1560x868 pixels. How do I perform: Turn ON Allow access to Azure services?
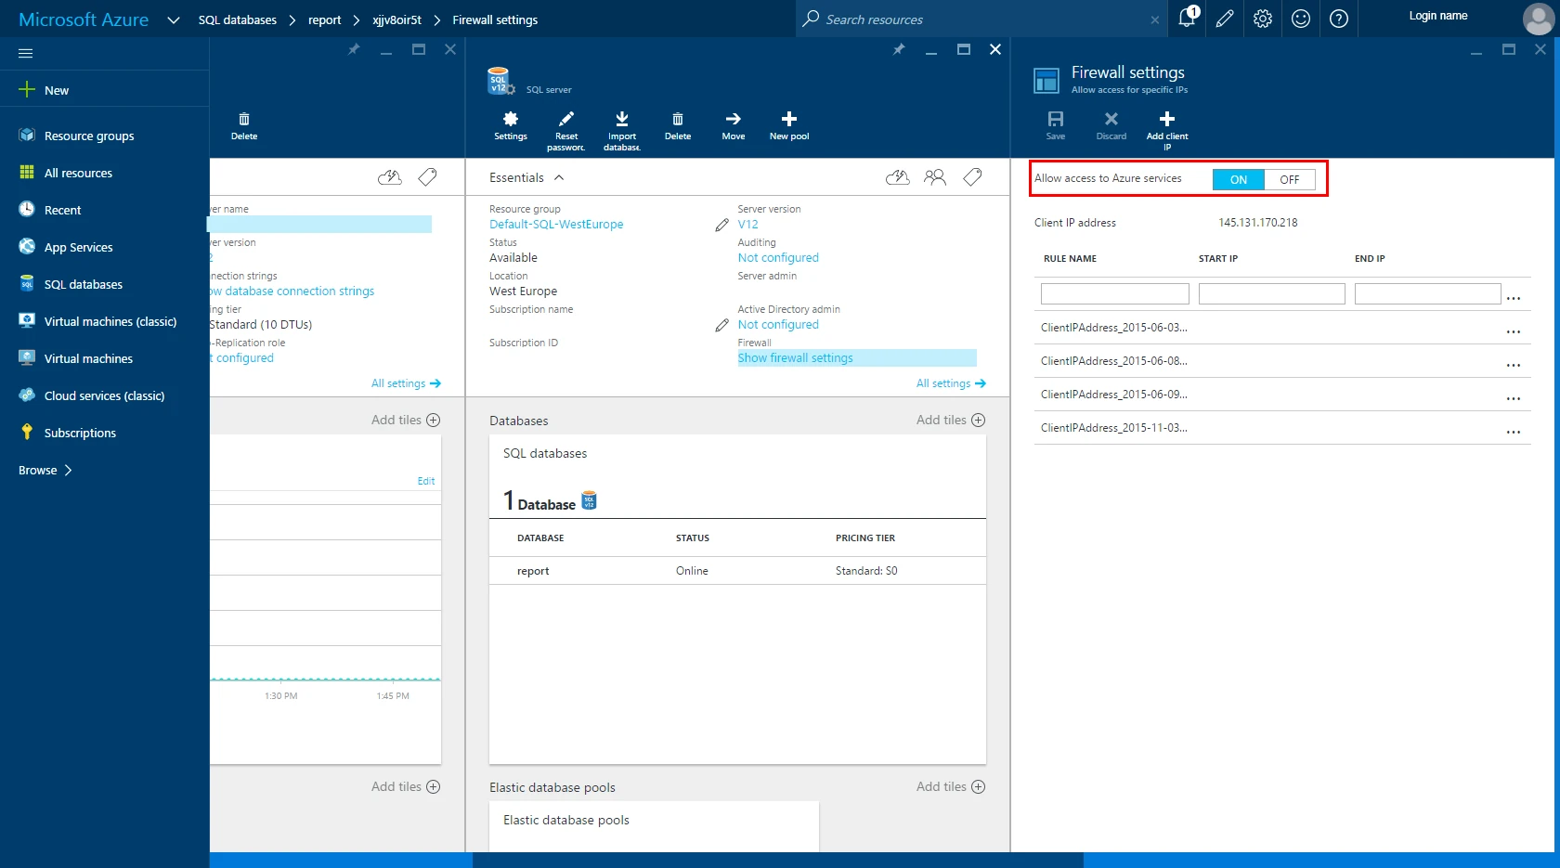pos(1238,180)
